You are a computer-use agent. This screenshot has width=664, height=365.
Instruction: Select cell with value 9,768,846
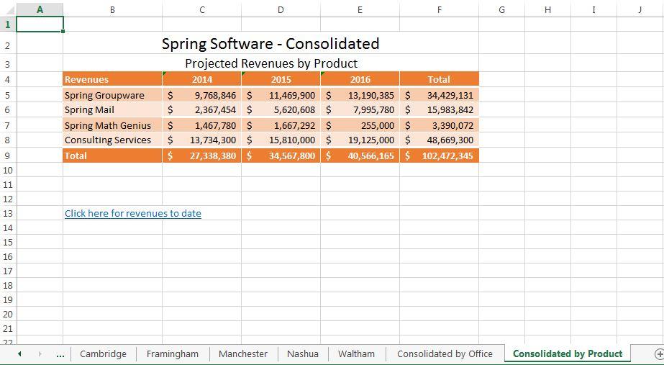201,95
